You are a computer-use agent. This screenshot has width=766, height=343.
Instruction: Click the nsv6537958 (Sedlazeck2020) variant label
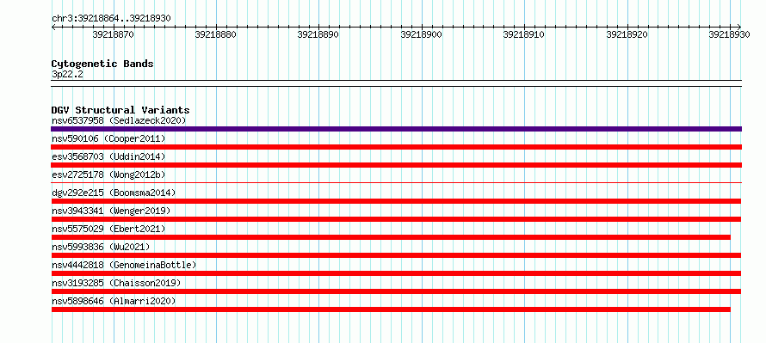[x=119, y=120]
